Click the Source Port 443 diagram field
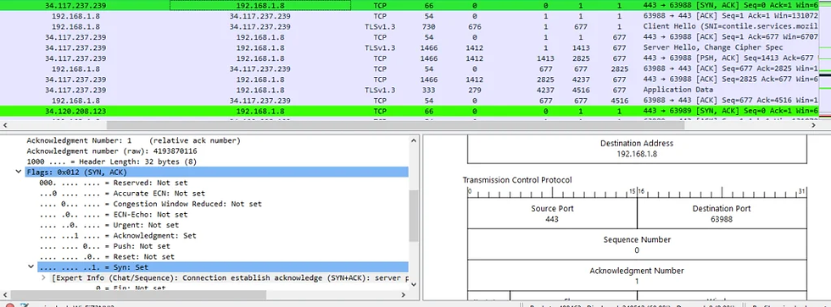 pyautogui.click(x=552, y=213)
